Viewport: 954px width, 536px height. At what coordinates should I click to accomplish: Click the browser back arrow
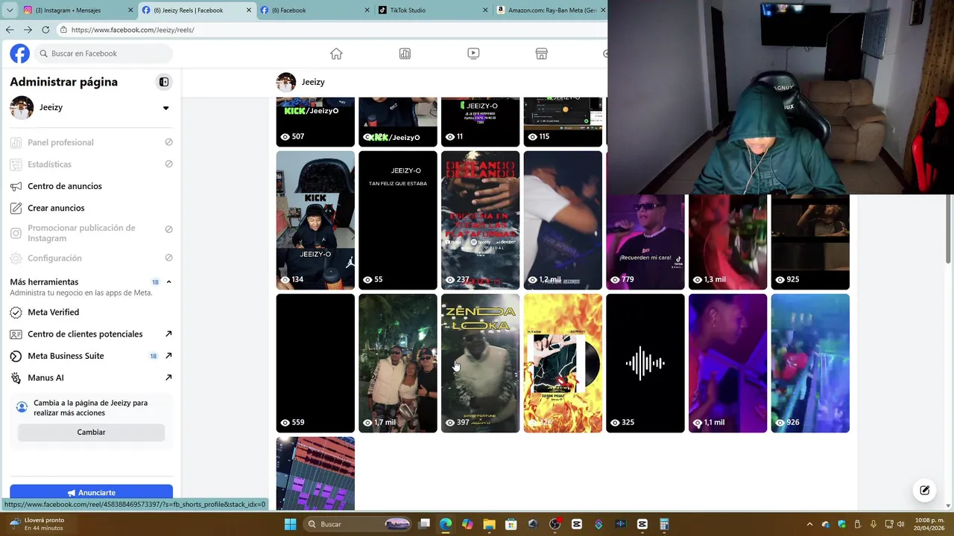(10, 30)
